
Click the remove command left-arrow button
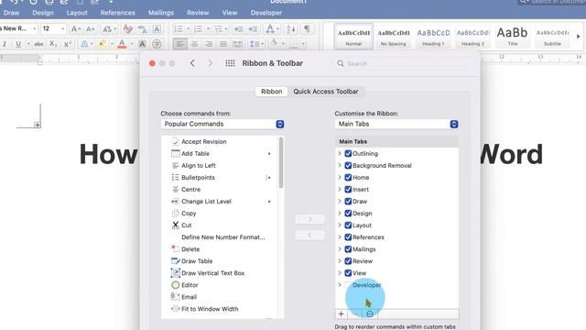point(309,236)
